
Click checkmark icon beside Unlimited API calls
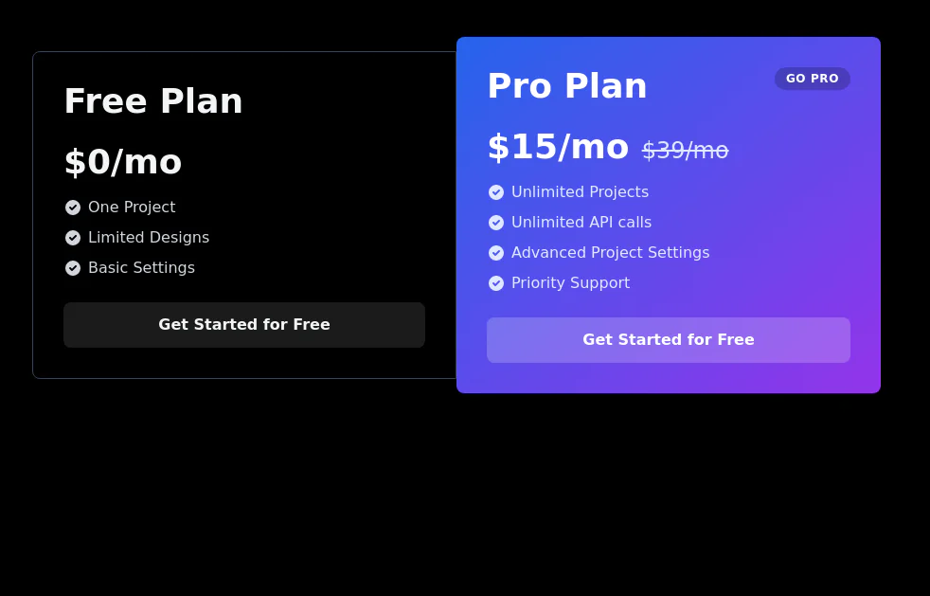coord(496,223)
